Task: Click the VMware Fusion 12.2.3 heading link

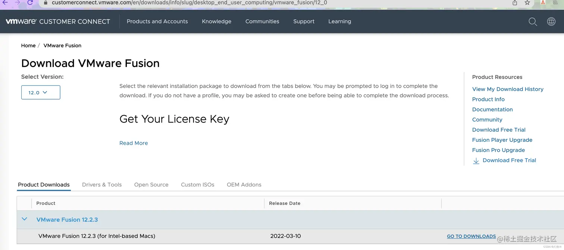Action: [67, 220]
